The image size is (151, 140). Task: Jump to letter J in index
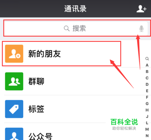[x=147, y=117]
